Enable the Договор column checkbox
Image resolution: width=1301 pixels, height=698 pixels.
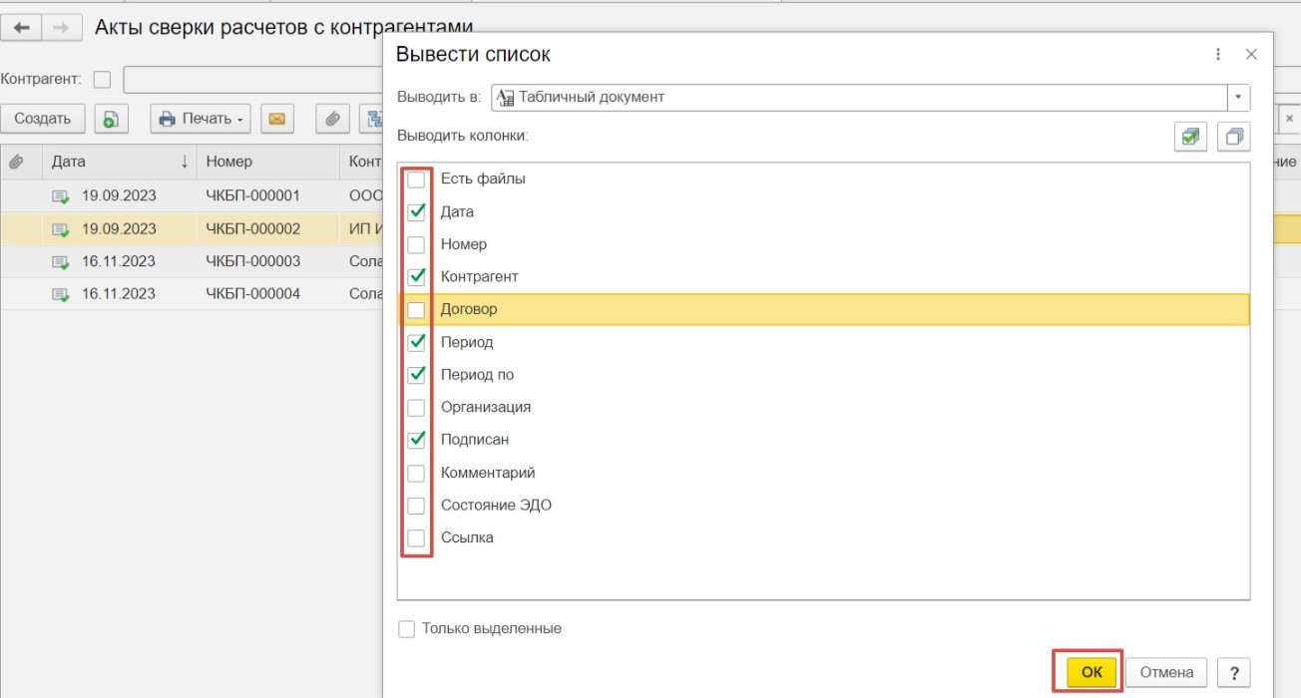416,309
